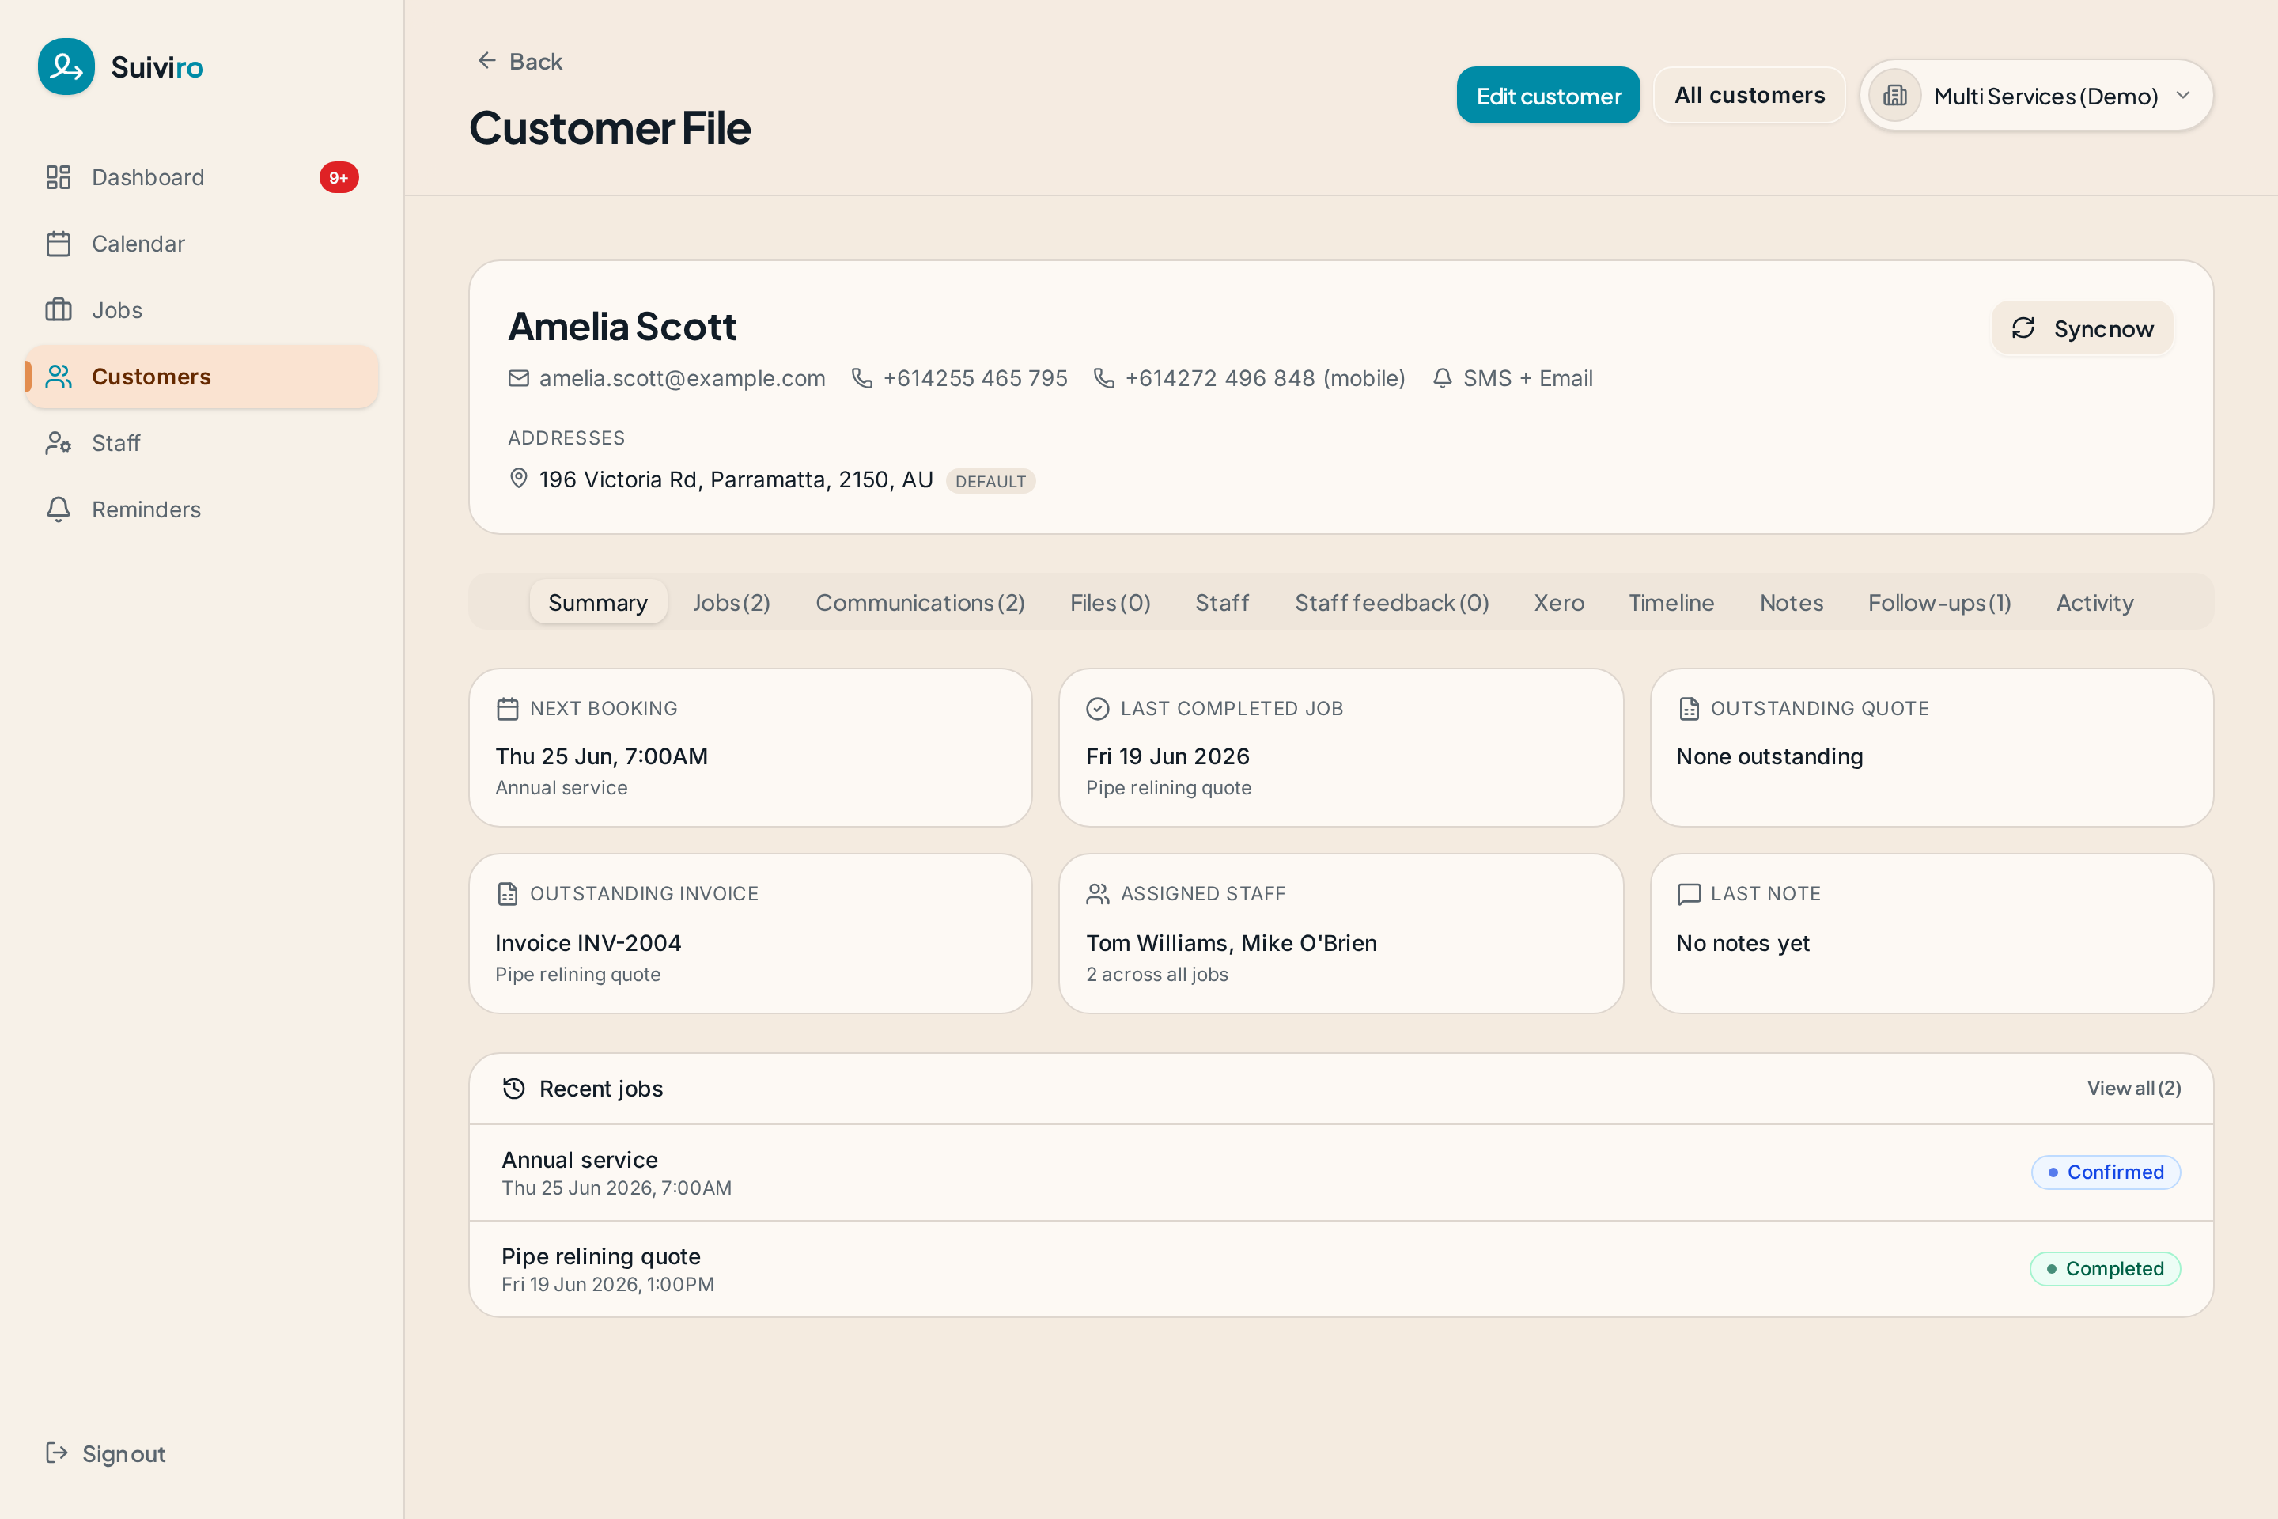
Task: Switch to the Xero tab
Action: tap(1559, 603)
